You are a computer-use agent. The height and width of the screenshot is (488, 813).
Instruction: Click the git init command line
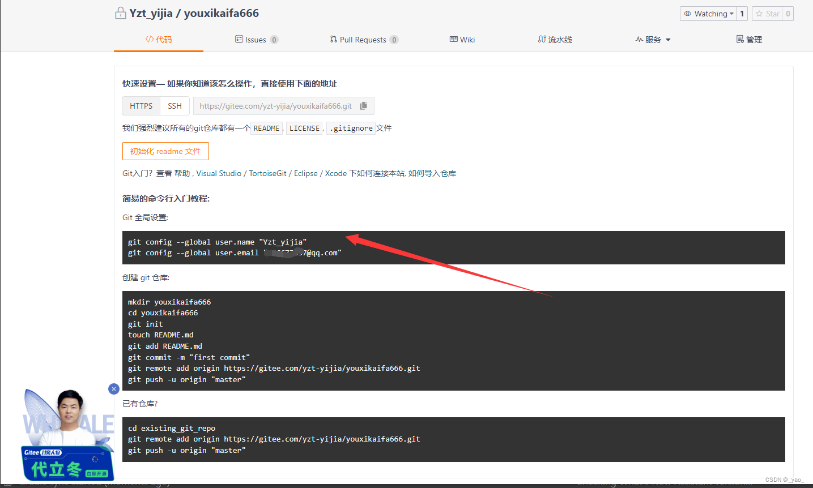tap(146, 324)
